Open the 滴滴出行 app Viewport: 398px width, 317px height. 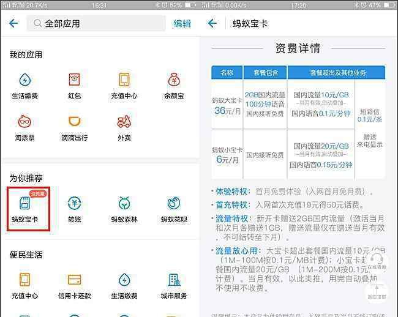tap(74, 128)
